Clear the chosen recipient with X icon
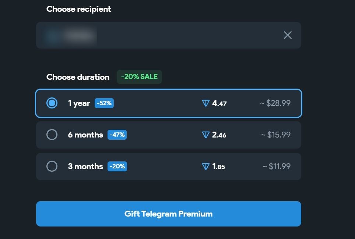The width and height of the screenshot is (355, 239). click(x=288, y=35)
